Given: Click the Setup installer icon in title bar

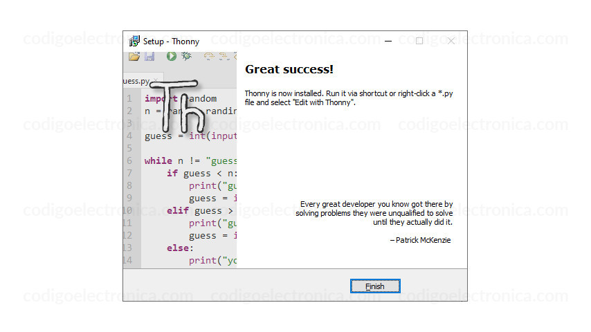Looking at the screenshot, I should [134, 41].
